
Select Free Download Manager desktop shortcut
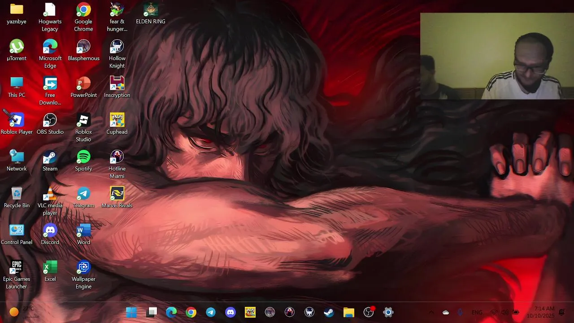(50, 91)
